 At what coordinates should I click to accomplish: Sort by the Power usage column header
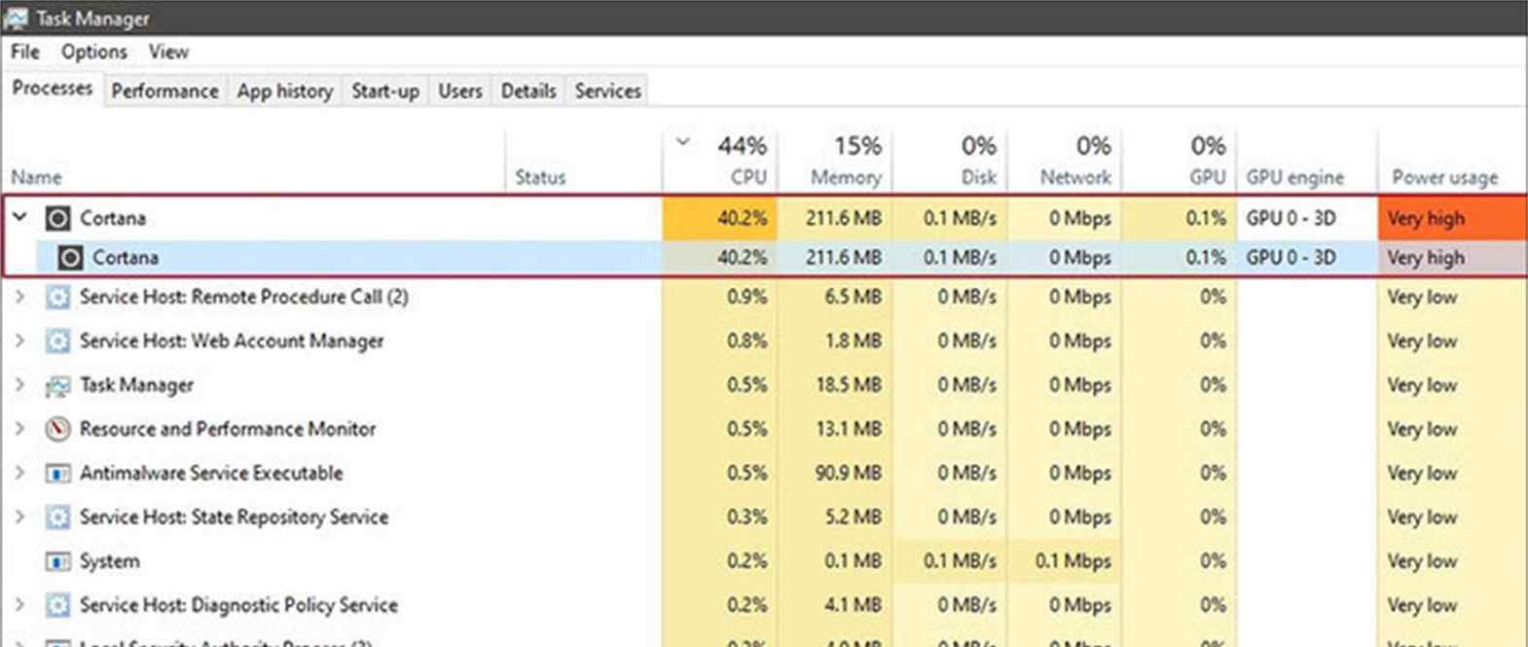pos(1444,177)
